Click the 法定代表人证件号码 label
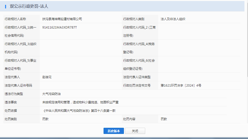The height and width of the screenshot is (139, 248). (18, 86)
